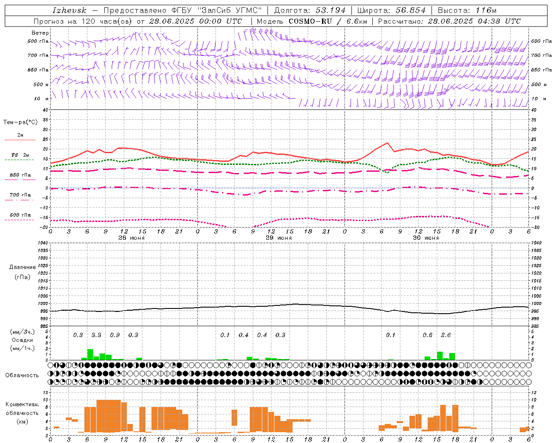Screen dimensions: 554x443
Task: Click the 10 м wind level label on left
Action: [42, 99]
